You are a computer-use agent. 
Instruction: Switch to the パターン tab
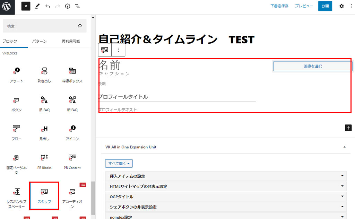point(40,41)
